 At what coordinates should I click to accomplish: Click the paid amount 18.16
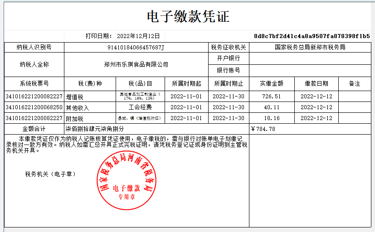click(271, 118)
